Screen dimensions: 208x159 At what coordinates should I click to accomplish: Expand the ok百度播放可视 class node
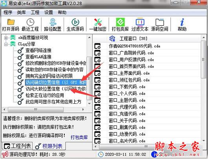tap(6, 38)
